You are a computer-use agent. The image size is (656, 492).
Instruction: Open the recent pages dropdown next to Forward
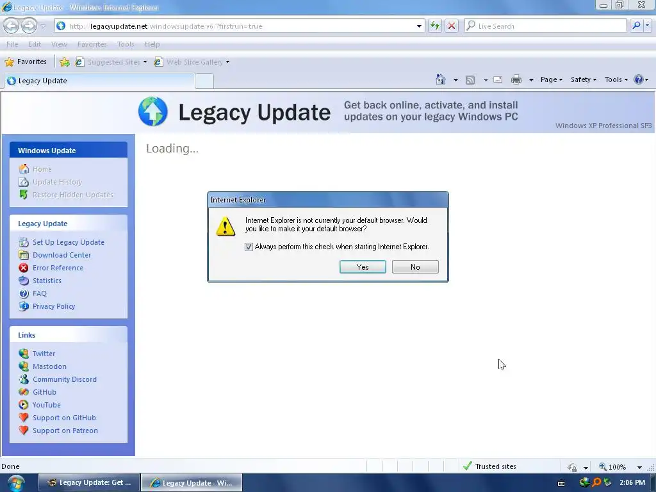point(43,26)
